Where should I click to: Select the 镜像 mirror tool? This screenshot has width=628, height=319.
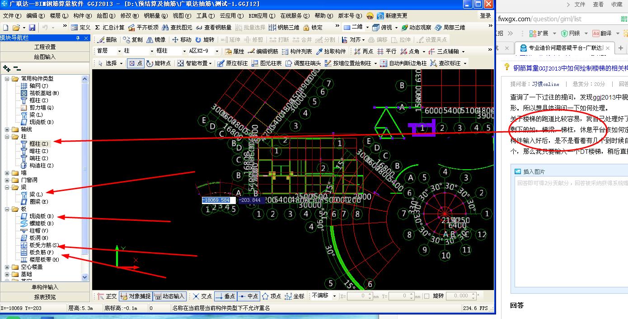tap(155, 40)
